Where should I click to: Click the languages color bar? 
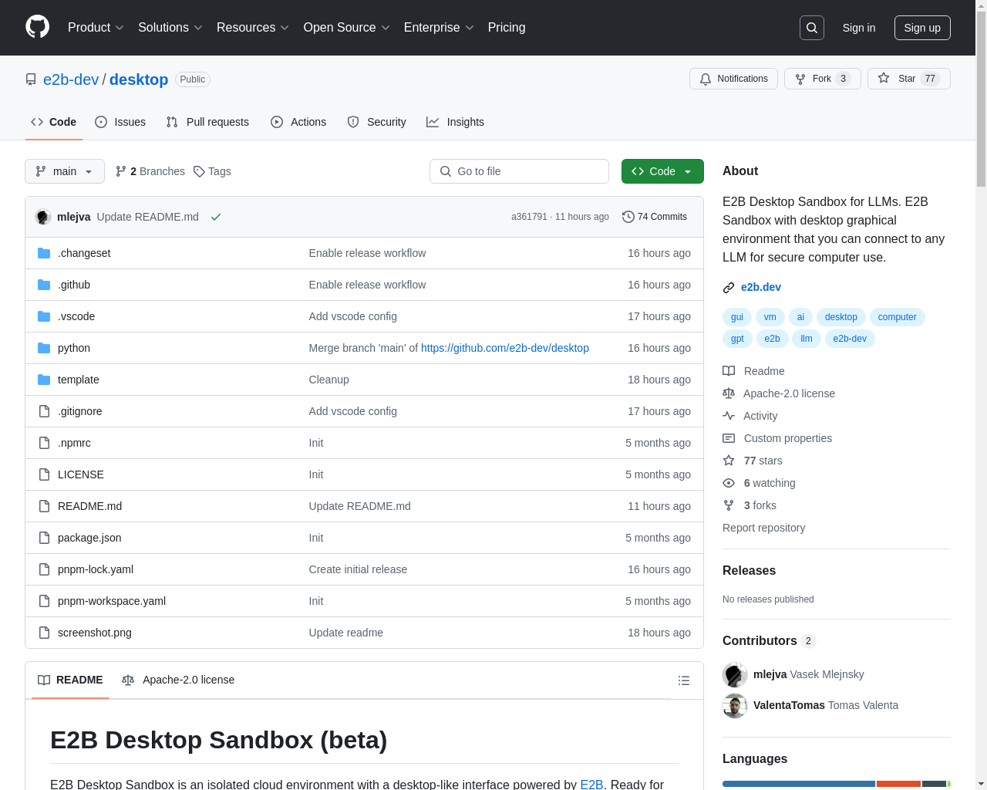(837, 784)
